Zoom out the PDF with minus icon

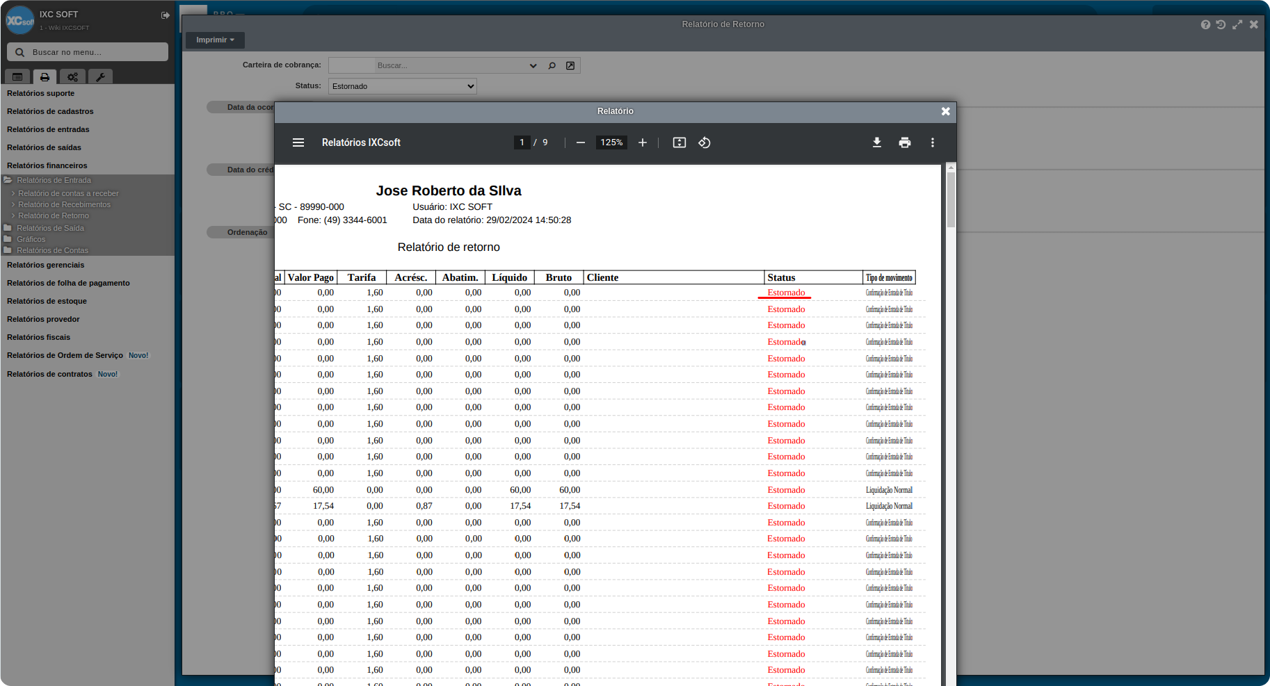click(581, 142)
